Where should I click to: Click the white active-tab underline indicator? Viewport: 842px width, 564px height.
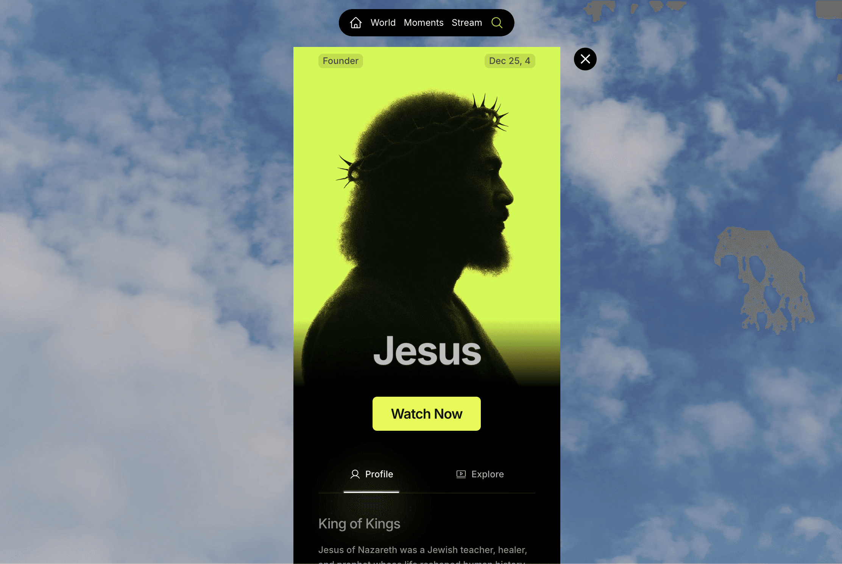coord(371,492)
